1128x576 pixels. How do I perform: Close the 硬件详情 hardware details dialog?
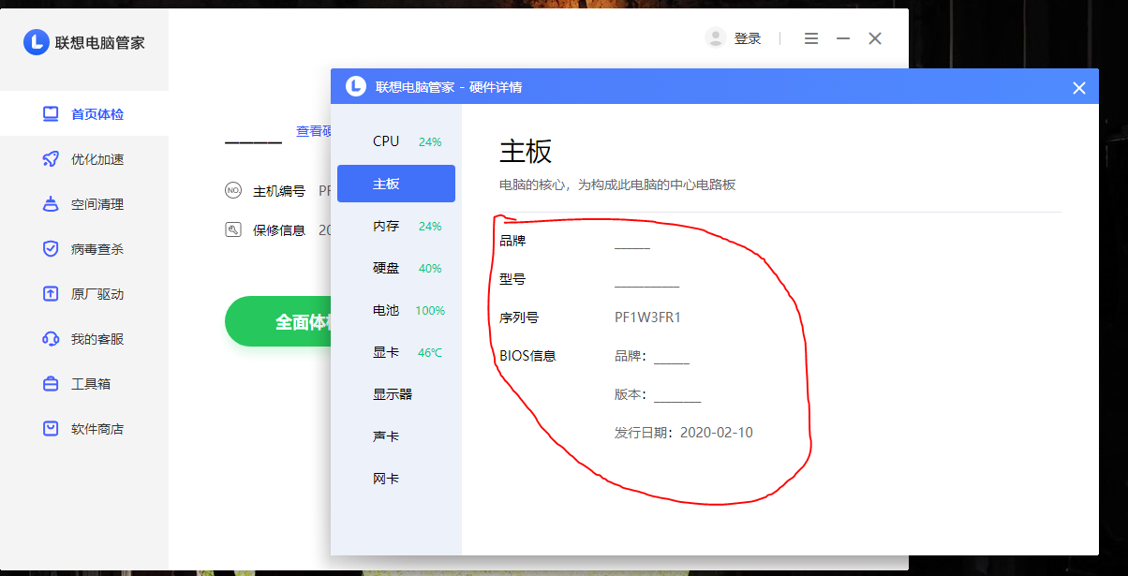[1079, 88]
